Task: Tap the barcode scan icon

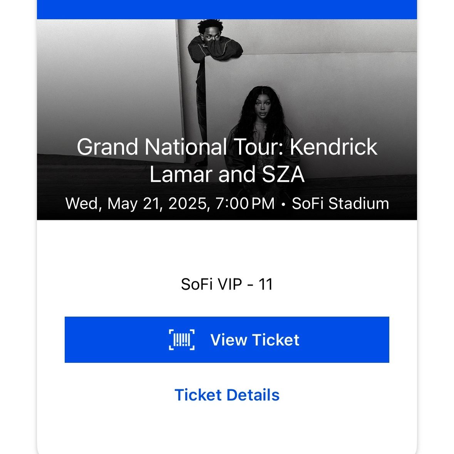Action: 181,340
